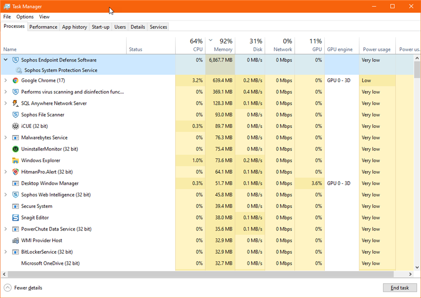Sort processes by Disk column

[x=250, y=46]
